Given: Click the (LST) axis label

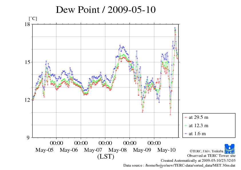Looking at the screenshot, I should 106,157.
